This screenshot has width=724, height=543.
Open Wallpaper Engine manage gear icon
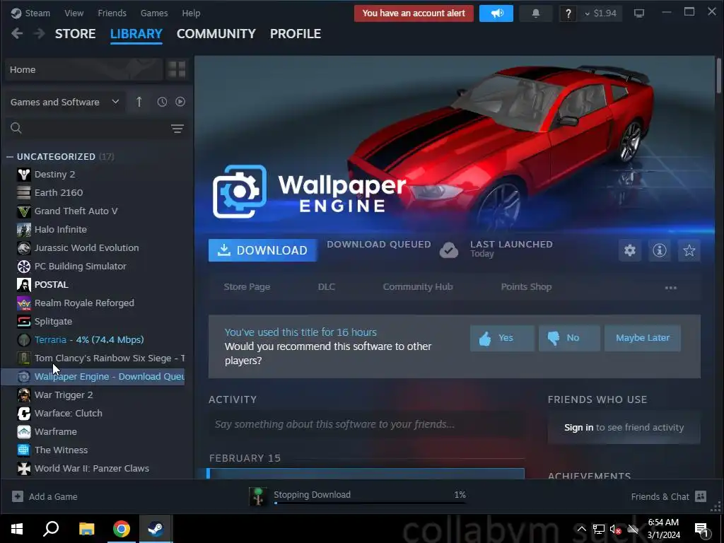coord(630,250)
